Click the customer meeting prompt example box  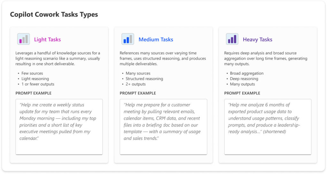tap(163, 127)
